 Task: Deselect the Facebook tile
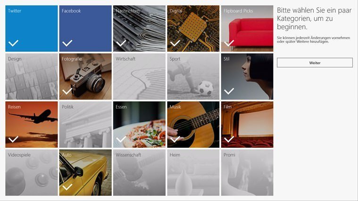tap(85, 29)
